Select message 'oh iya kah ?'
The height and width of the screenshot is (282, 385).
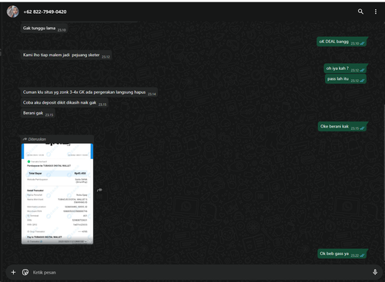click(x=345, y=68)
